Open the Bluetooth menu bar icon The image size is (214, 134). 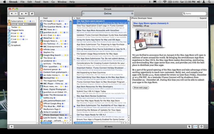[x=150, y=2]
